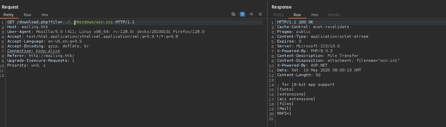Click the 'Content-Description: File Transfer' header
The width and height of the screenshot is (446, 127).
tap(318, 56)
